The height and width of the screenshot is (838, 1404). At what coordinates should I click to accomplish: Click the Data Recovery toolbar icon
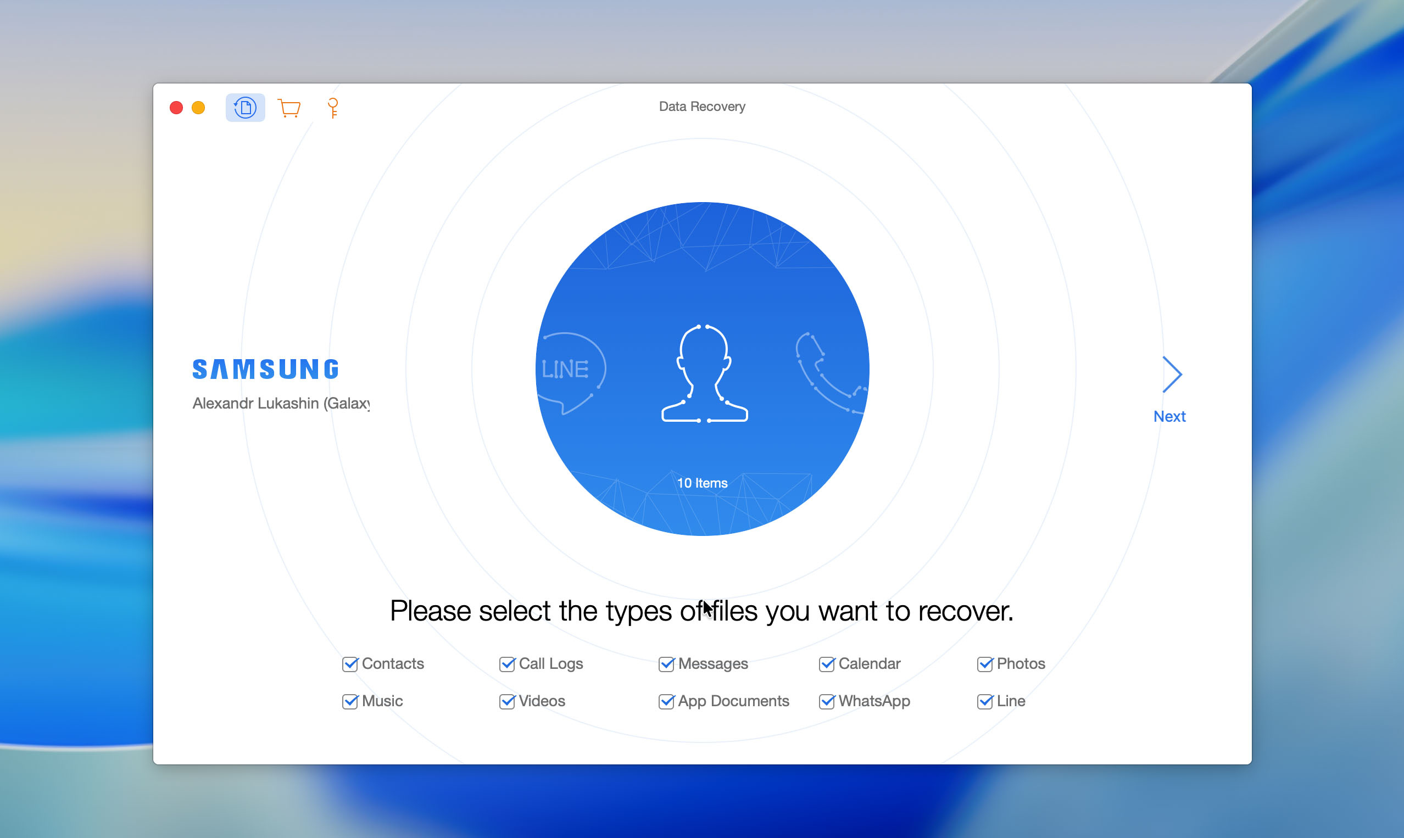(245, 107)
